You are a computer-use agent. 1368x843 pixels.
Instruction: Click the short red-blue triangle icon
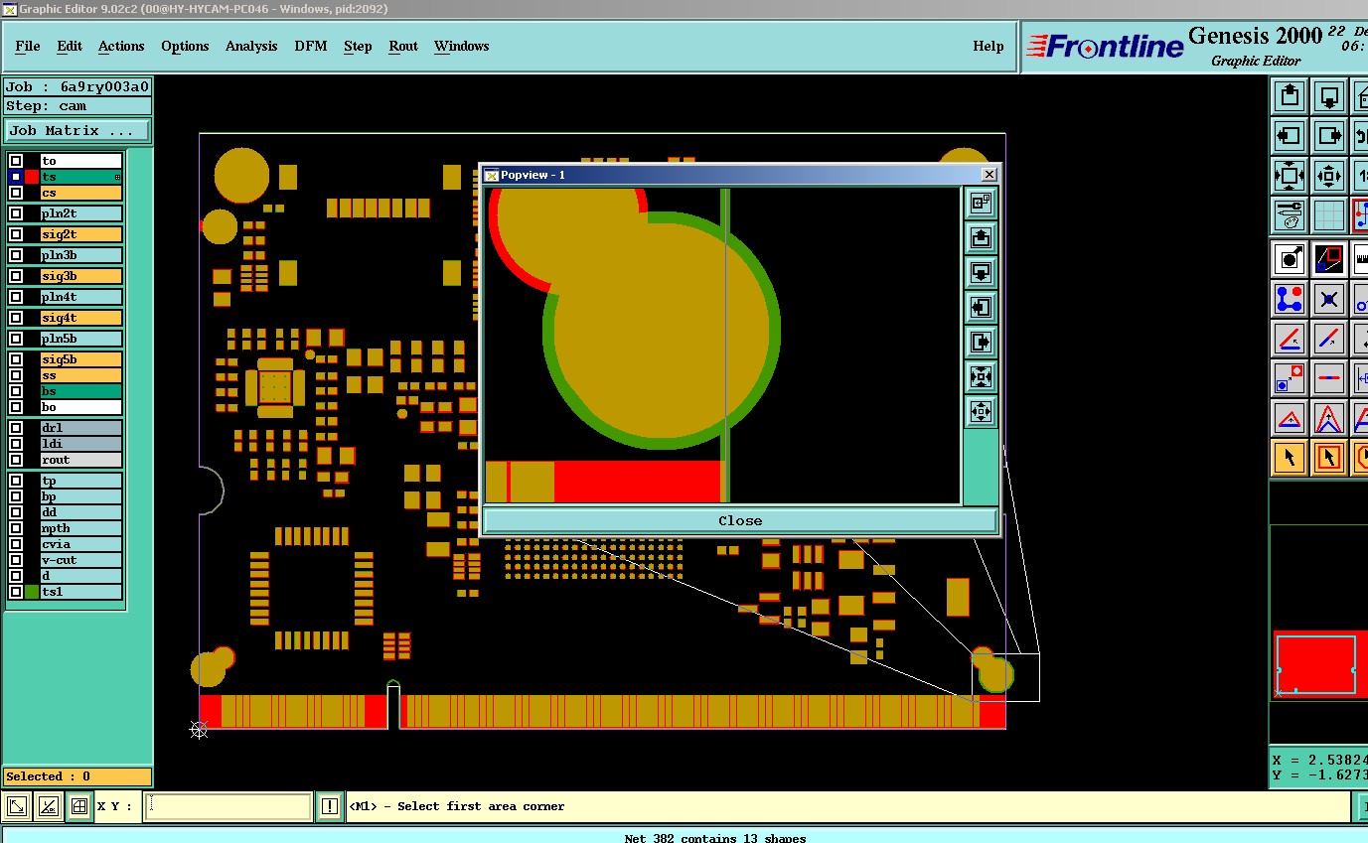[x=1290, y=418]
